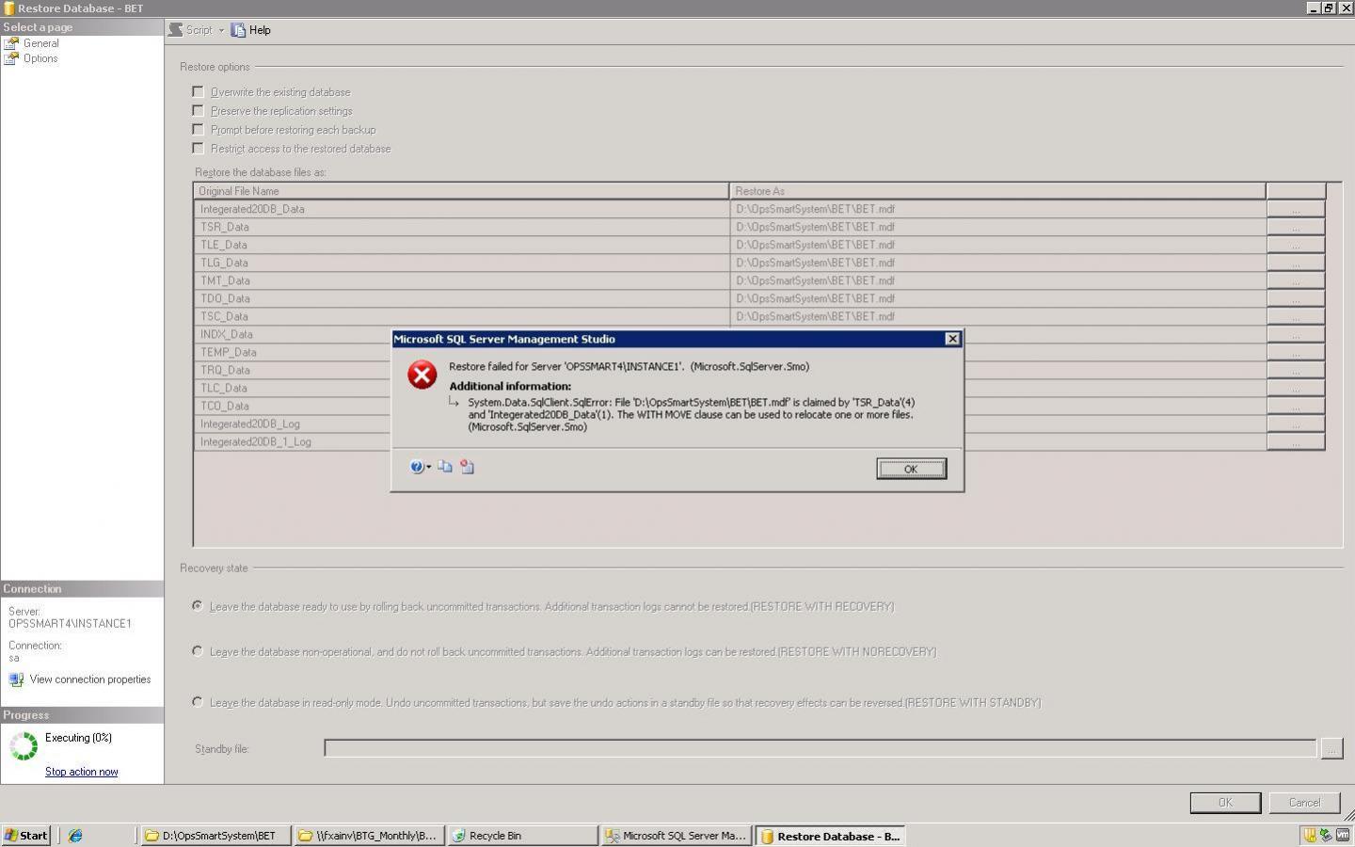
Task: Browse restore path for Integerated20DB_1_Log
Action: coord(1296,441)
